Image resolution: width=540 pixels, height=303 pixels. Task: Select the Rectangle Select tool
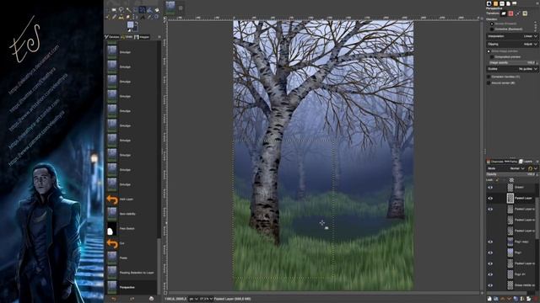[x=114, y=10]
